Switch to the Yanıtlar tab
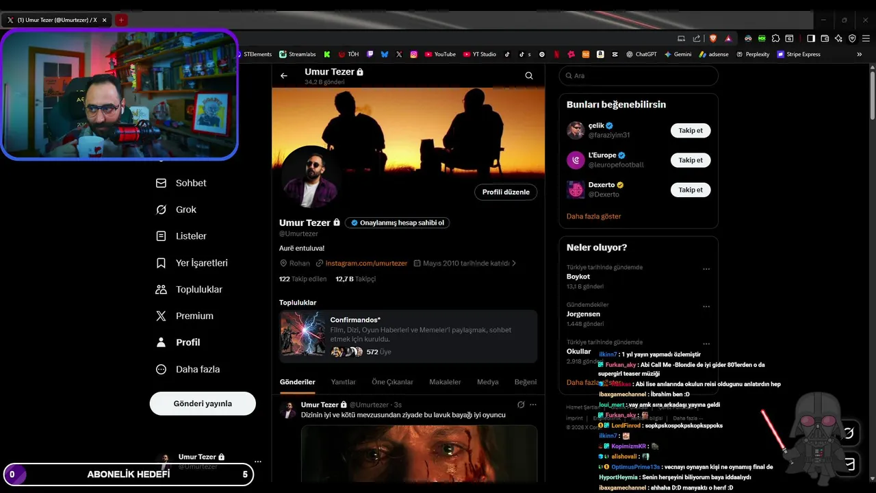Image resolution: width=876 pixels, height=493 pixels. coord(344,382)
